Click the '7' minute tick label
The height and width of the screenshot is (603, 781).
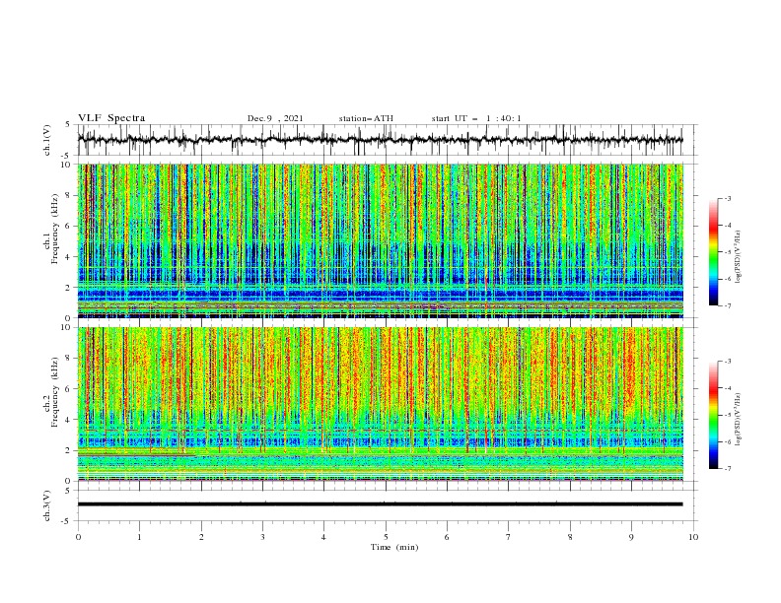click(509, 537)
